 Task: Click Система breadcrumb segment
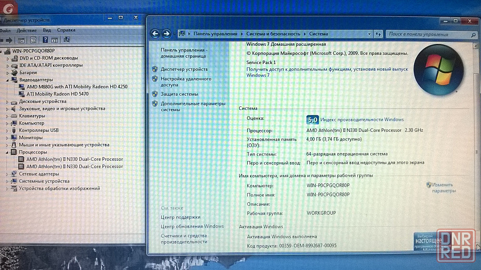pos(318,34)
